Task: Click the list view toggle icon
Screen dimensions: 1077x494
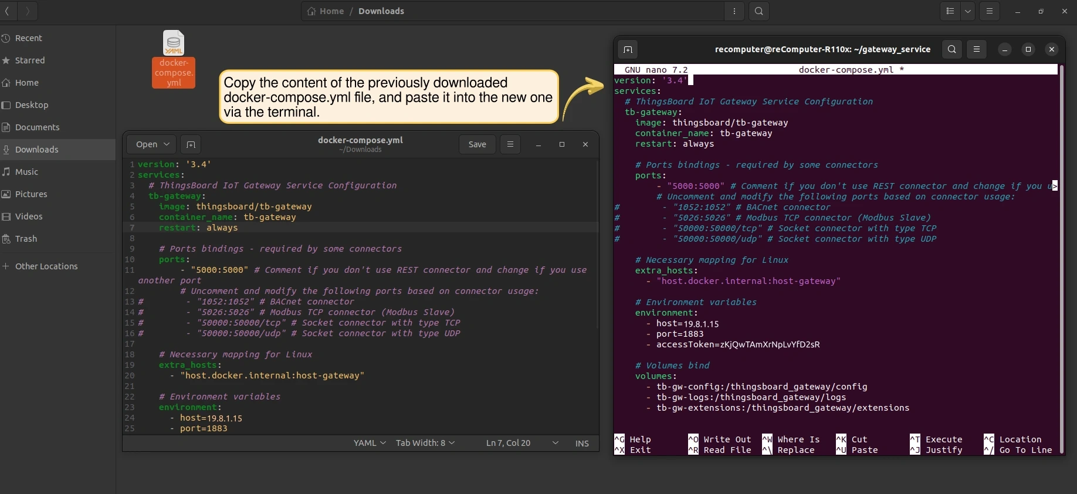Action: click(950, 11)
